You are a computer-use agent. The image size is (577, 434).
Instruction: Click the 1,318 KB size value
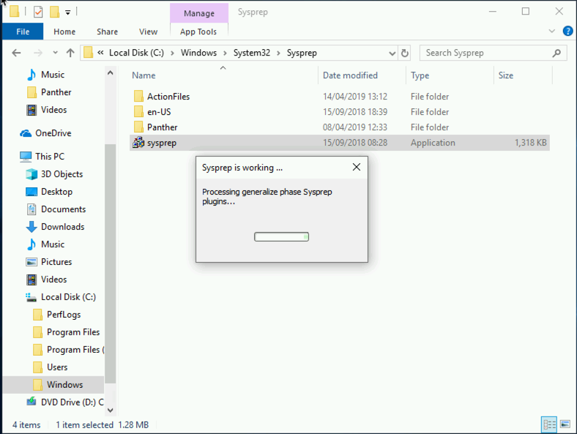pos(530,143)
